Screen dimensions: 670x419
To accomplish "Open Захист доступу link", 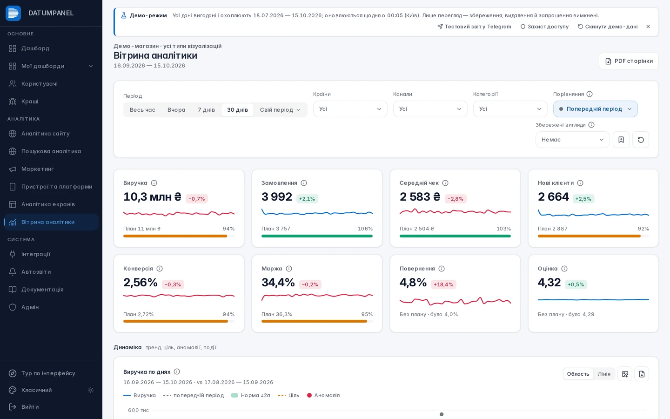I will [544, 27].
